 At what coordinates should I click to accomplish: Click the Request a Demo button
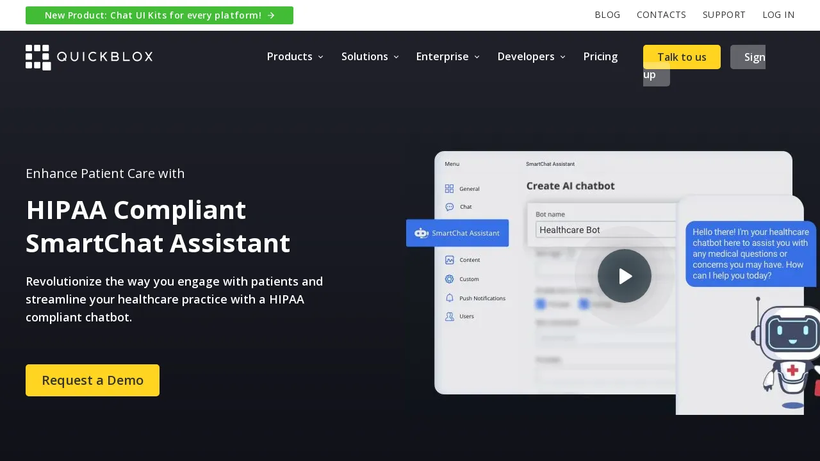click(x=92, y=380)
